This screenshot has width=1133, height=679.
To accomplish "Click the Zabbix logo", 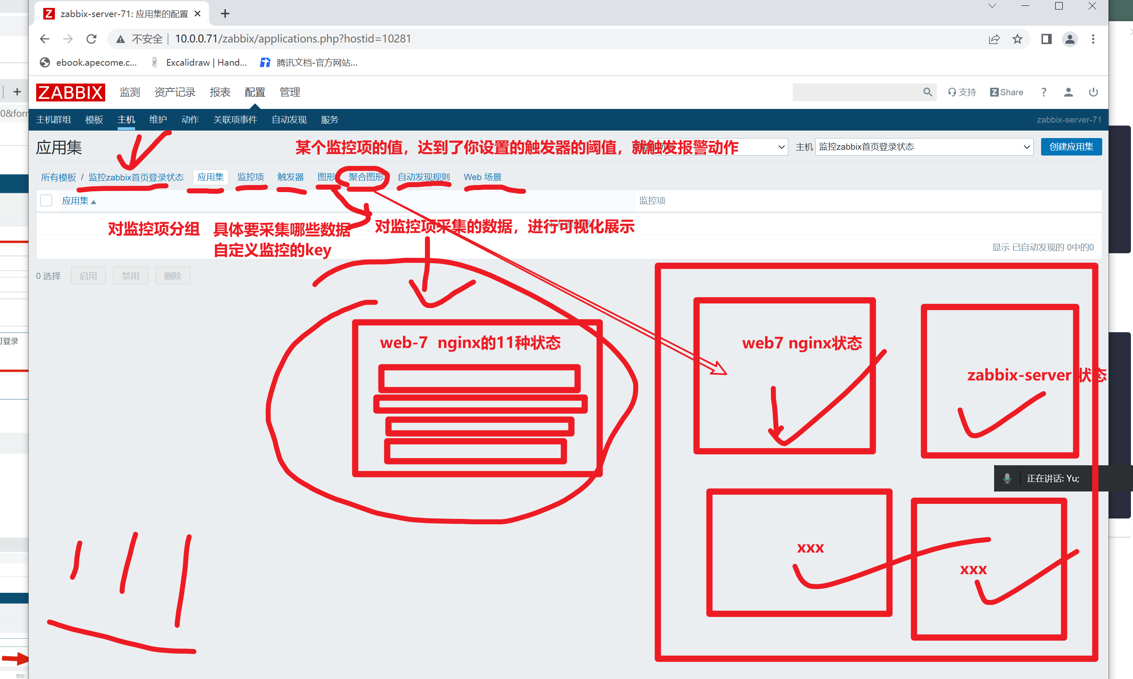I will pos(70,92).
